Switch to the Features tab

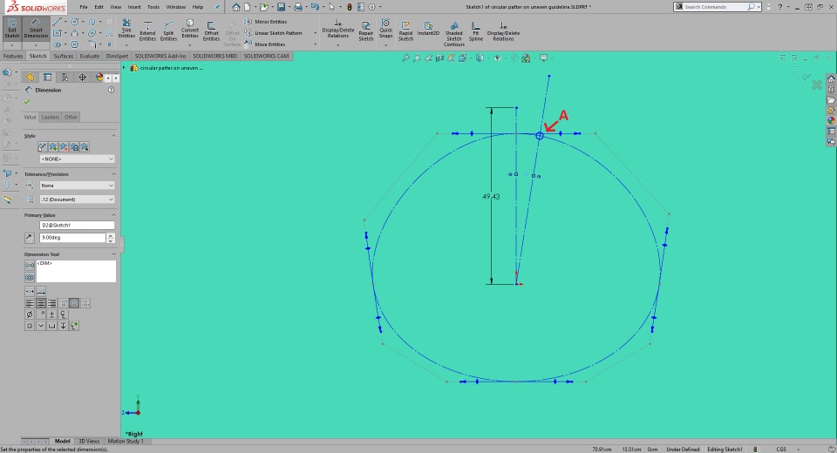(13, 56)
